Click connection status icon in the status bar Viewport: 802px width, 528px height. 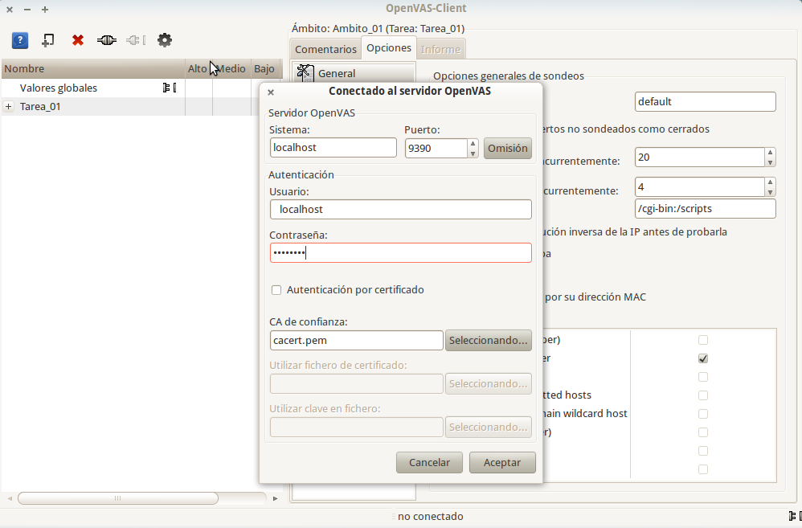(796, 516)
